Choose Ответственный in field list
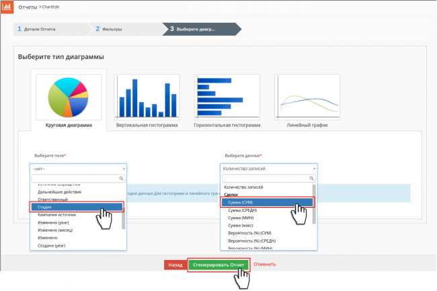The width and height of the screenshot is (437, 291). 52,200
